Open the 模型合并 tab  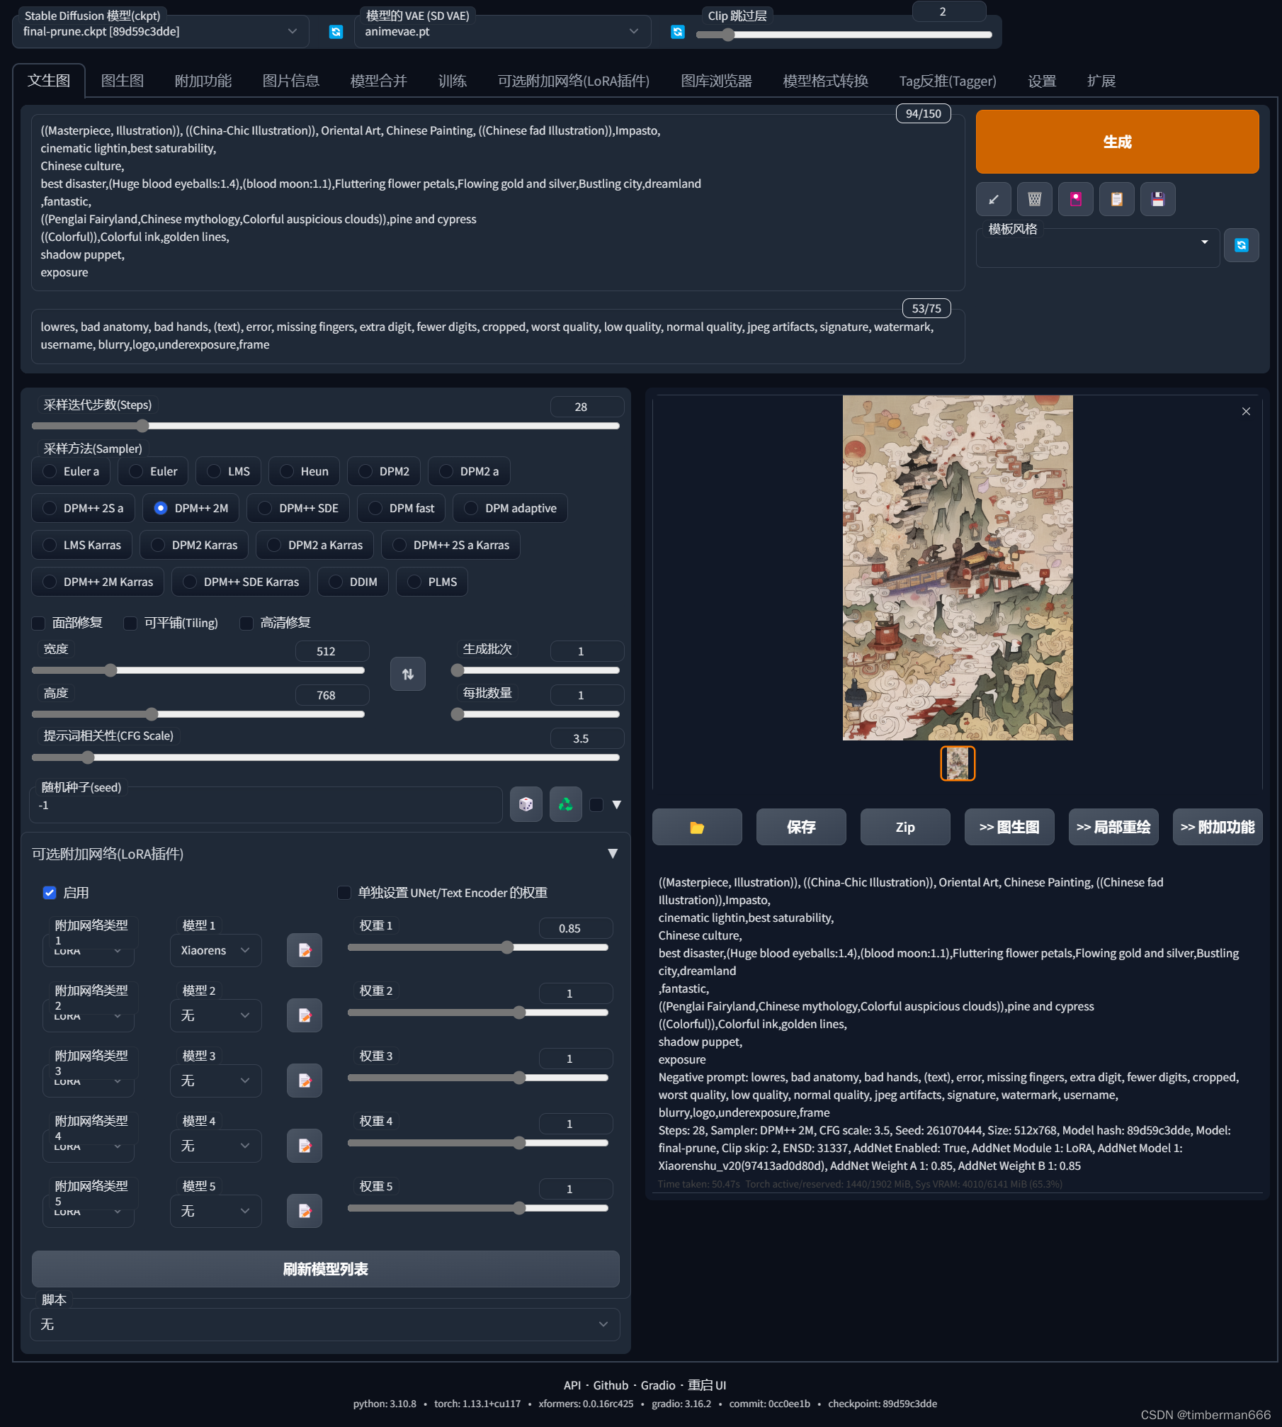379,81
